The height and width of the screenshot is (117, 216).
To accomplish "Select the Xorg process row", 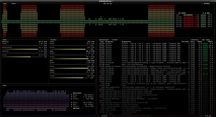I will pos(156,83).
